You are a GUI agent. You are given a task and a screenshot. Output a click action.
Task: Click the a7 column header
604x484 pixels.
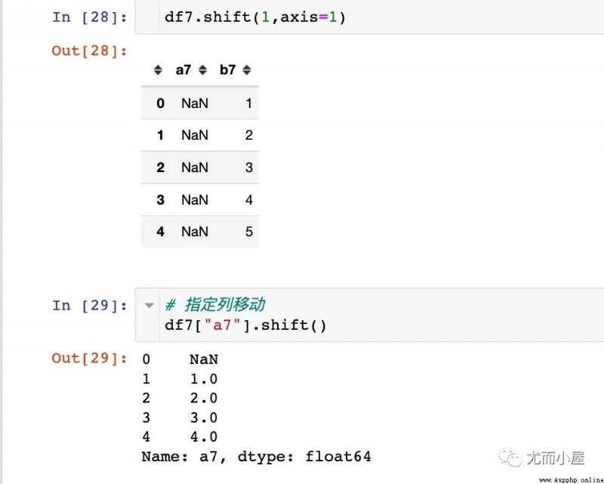click(x=183, y=69)
